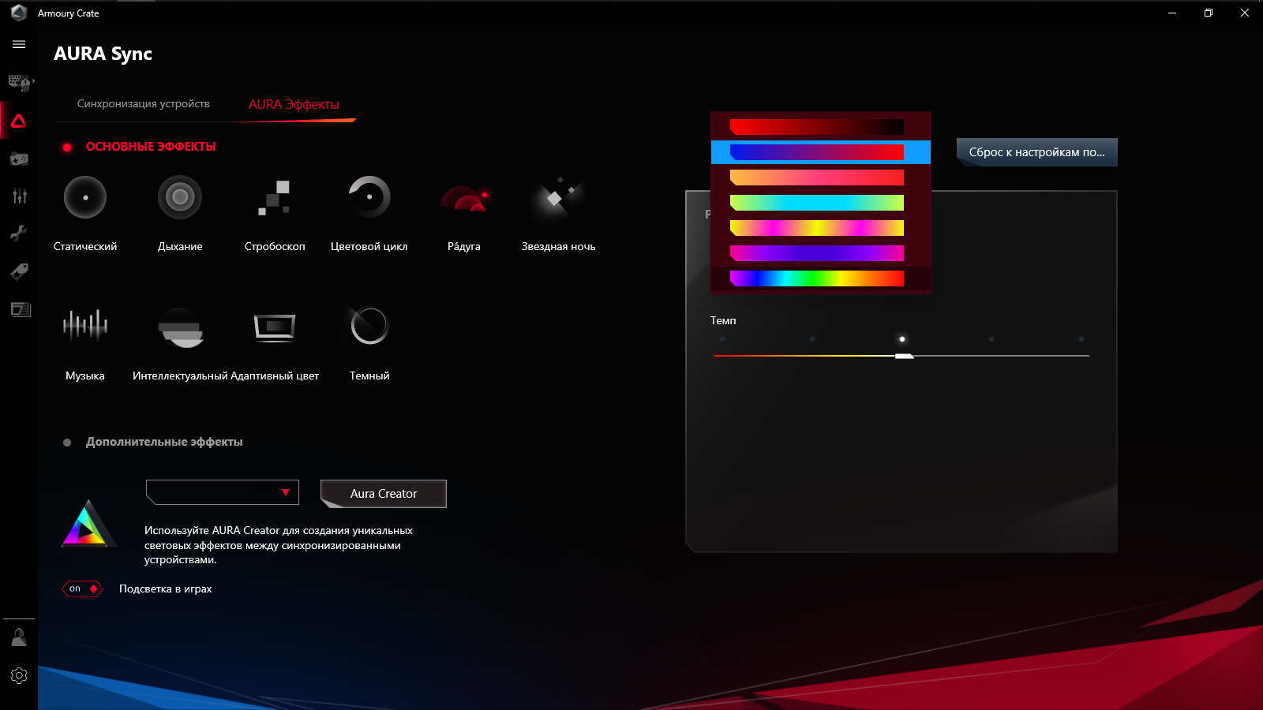Viewport: 1263px width, 710px height.
Task: Select the ОСНОВНЫЕ ЭФФЕКТЫ radio dot
Action: [67, 148]
